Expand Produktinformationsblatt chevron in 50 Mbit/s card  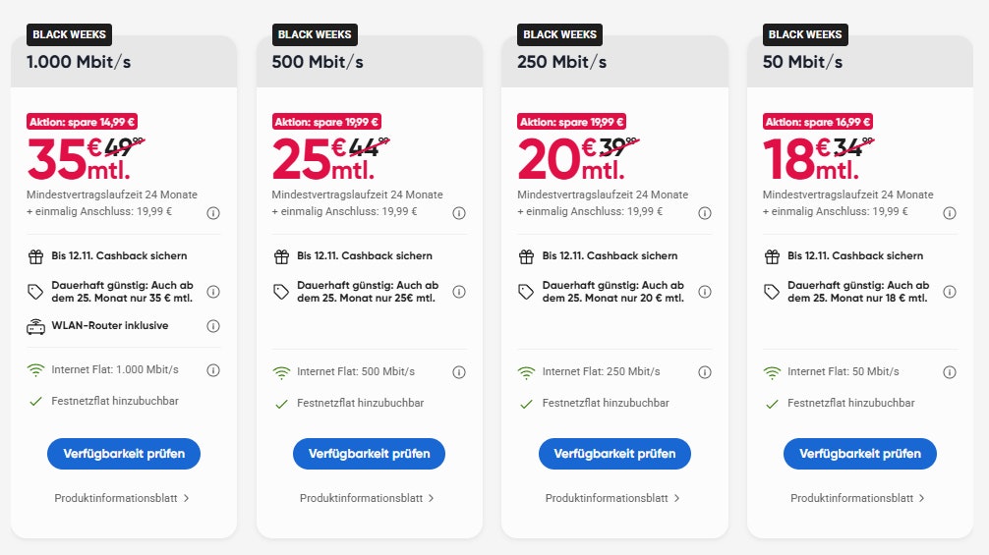(x=922, y=498)
